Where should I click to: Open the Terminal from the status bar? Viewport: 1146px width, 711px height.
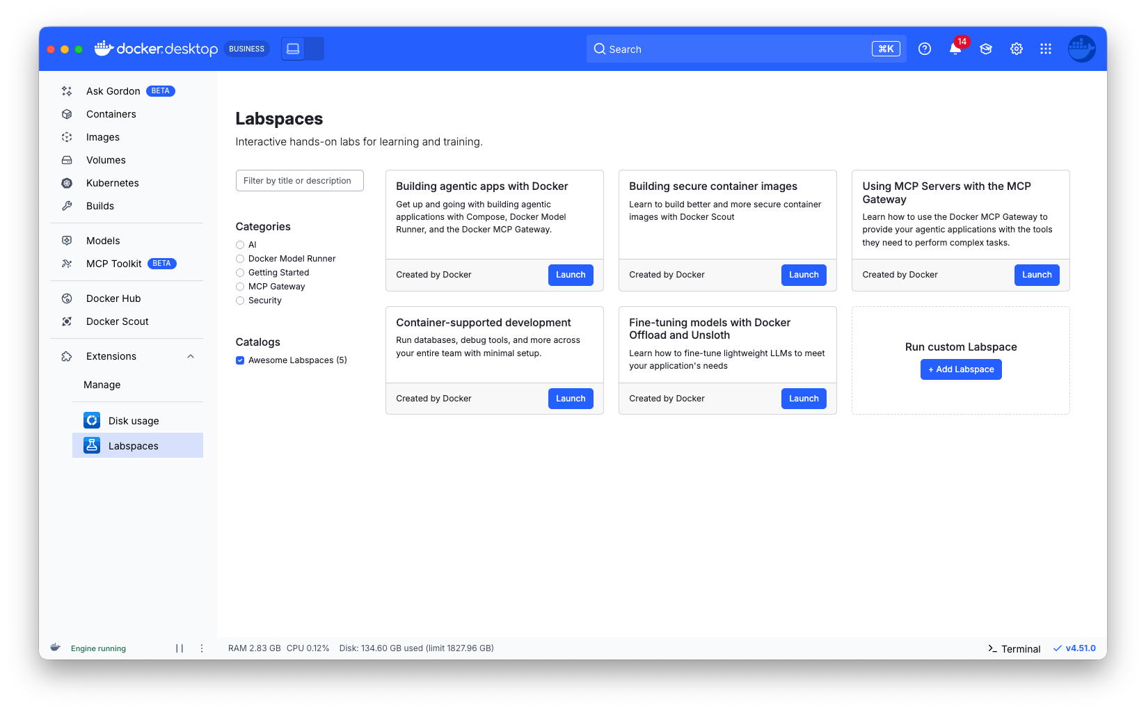[1014, 648]
